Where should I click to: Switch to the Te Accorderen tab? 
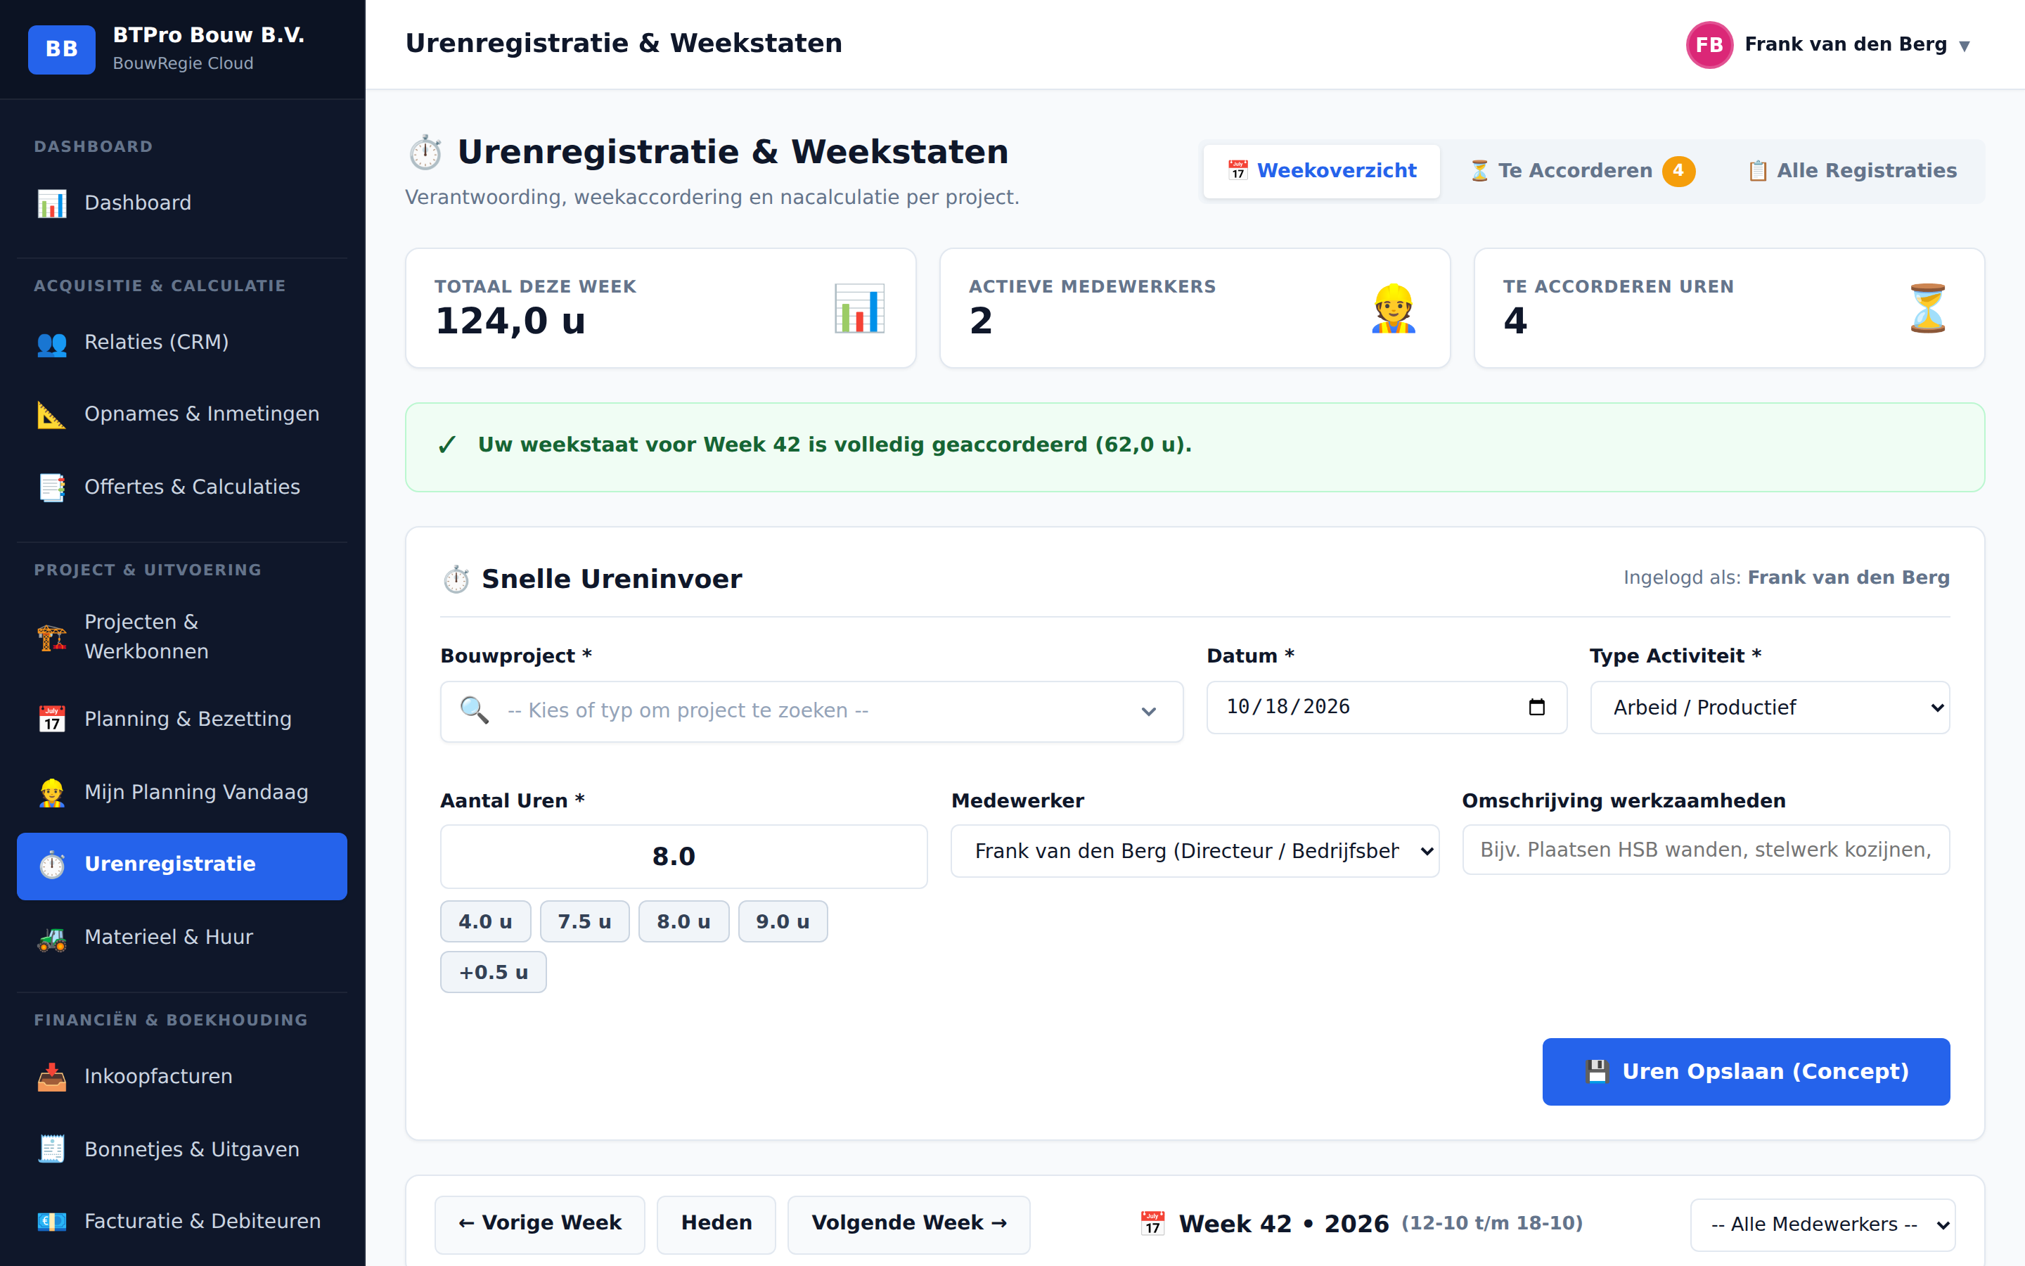pyautogui.click(x=1582, y=171)
